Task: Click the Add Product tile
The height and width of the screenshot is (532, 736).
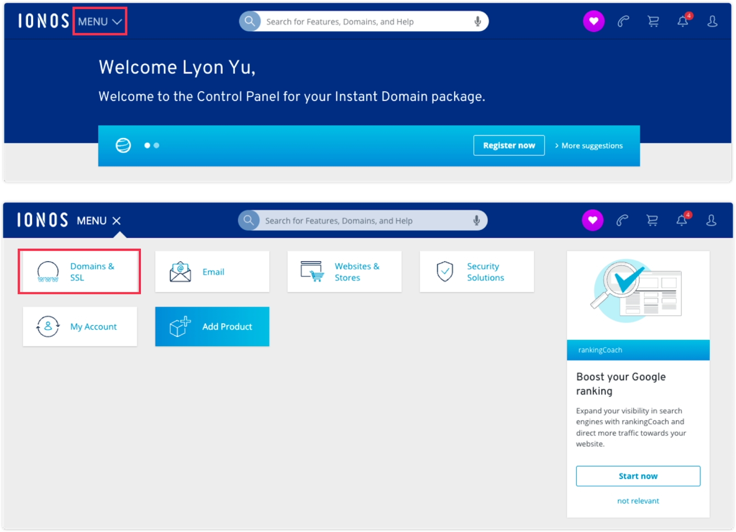Action: click(212, 326)
